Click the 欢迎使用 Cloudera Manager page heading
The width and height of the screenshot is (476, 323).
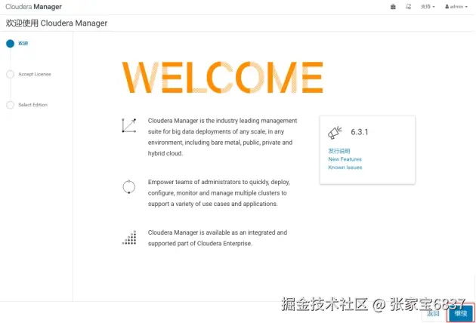coord(57,23)
